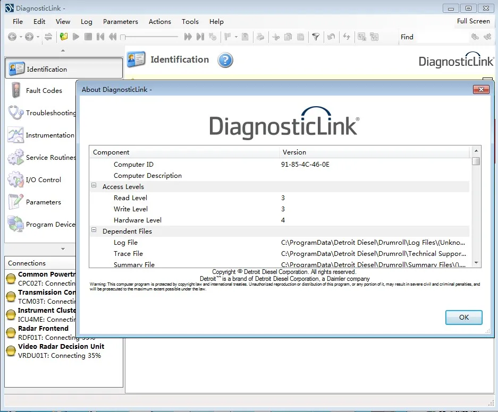Click the skip to end button
498x412 pixels.
coord(200,37)
